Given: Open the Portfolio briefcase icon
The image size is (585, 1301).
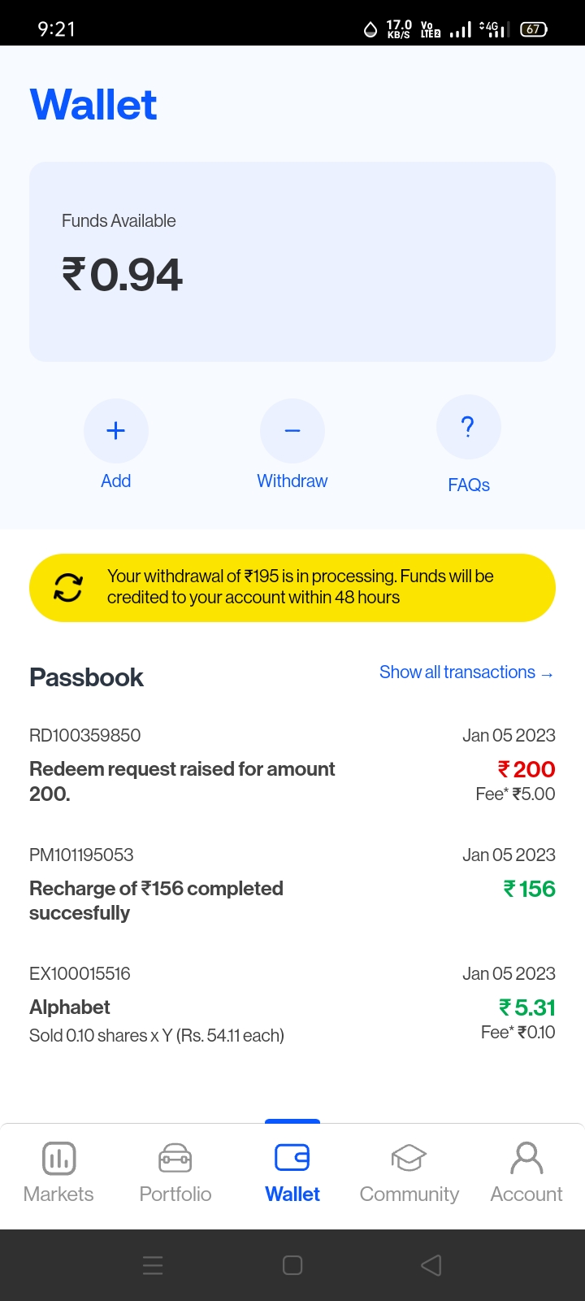Looking at the screenshot, I should 175,1158.
